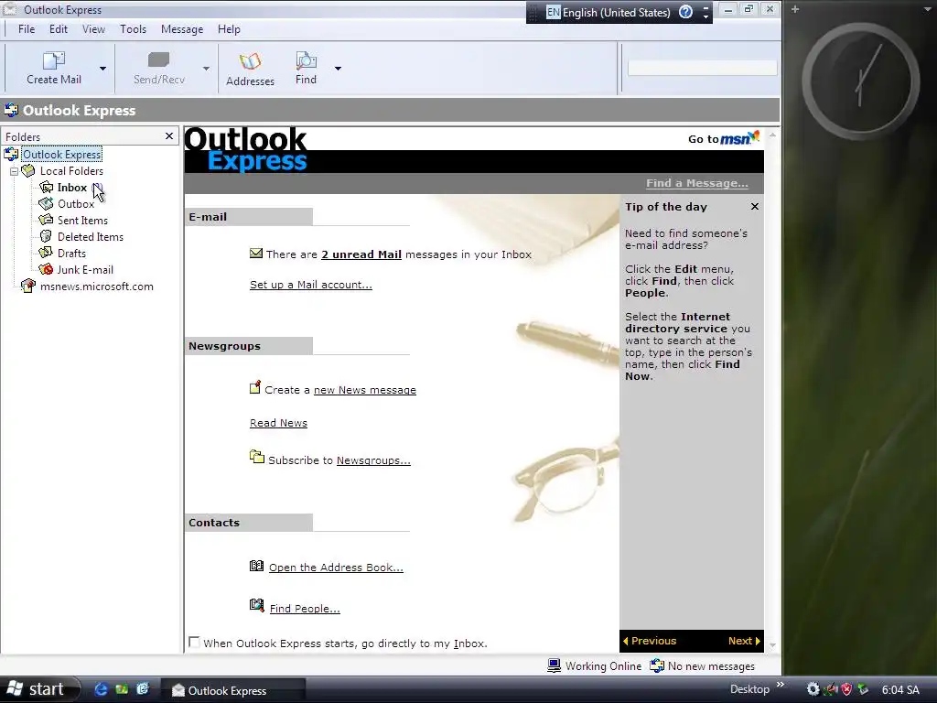Enable go directly to my Inbox checkbox
937x703 pixels.
pos(194,642)
